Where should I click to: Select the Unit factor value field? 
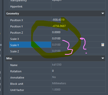[78, 90]
